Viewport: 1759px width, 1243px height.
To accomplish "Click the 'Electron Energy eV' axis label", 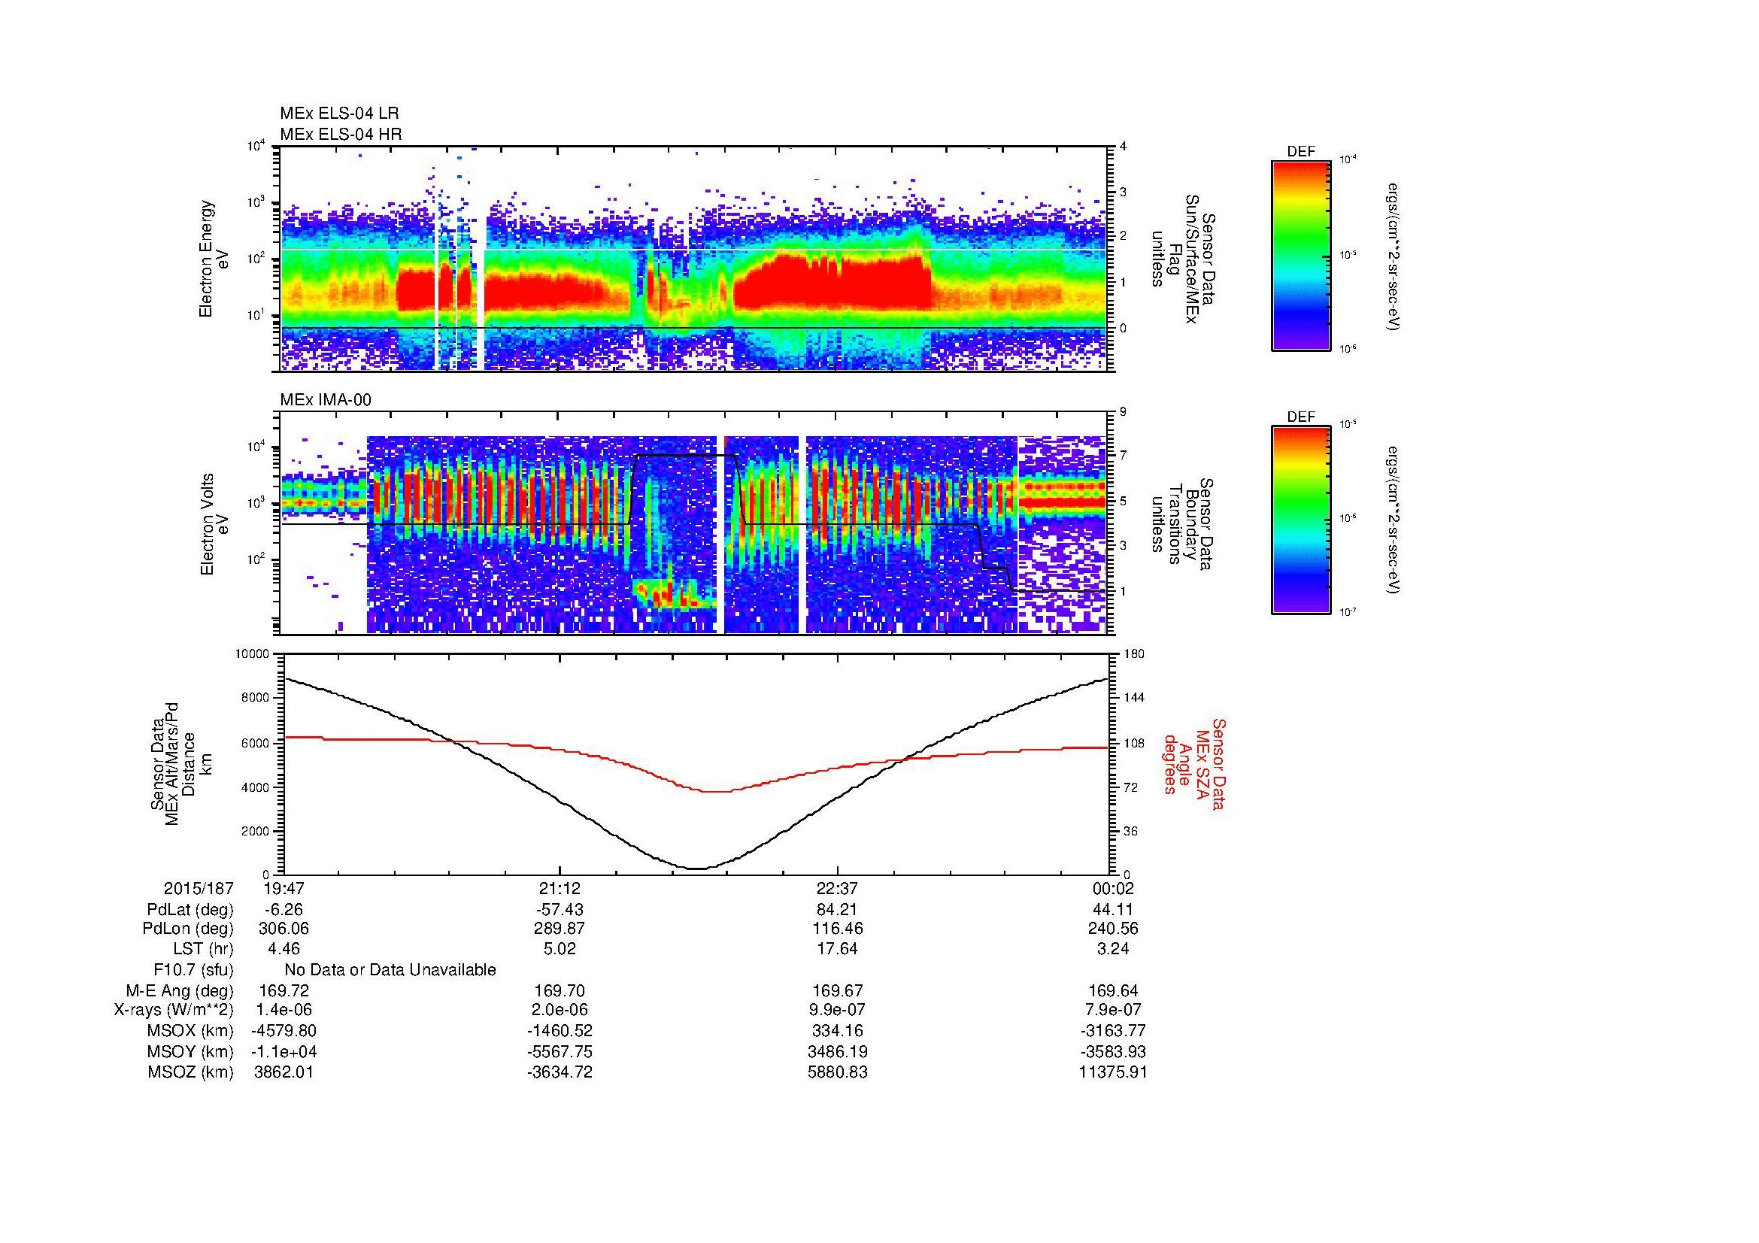I will 214,259.
